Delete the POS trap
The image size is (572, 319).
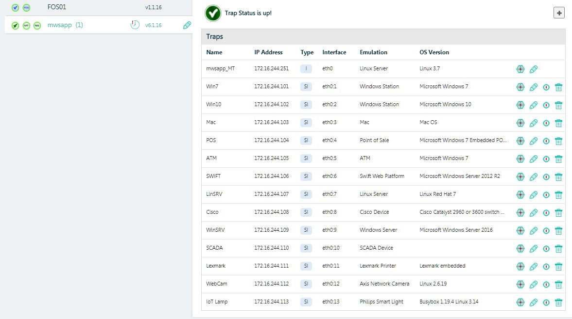click(558, 141)
